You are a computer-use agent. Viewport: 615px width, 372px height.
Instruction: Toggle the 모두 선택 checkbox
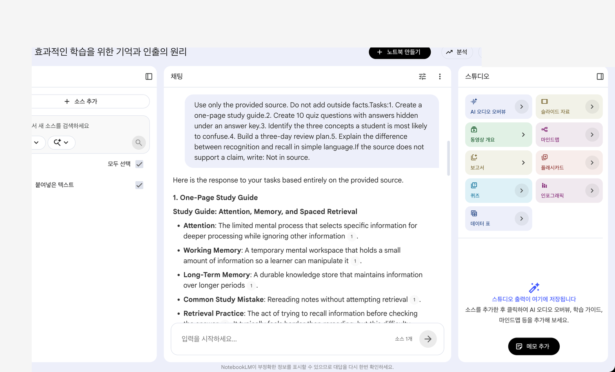coord(139,164)
